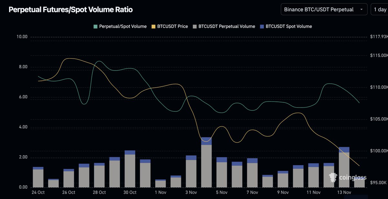Toggle the BTCUSDT Perpetual Volume legend series
Image resolution: width=388 pixels, height=199 pixels.
point(223,26)
